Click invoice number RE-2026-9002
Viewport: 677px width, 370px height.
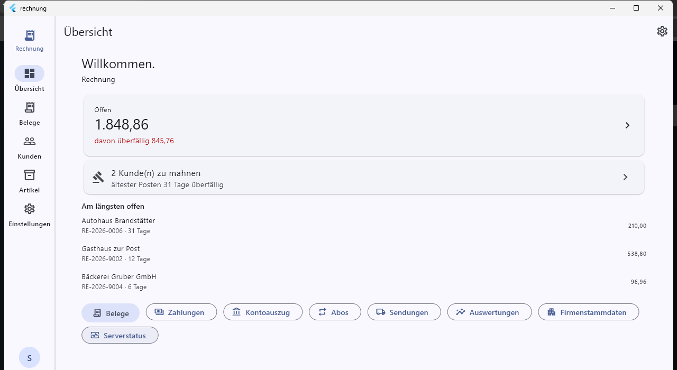[x=102, y=259]
